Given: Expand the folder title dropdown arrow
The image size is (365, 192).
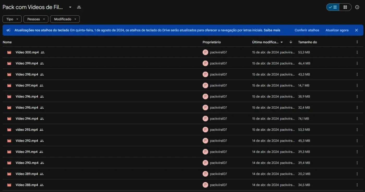Looking at the screenshot, I should pos(70,7).
